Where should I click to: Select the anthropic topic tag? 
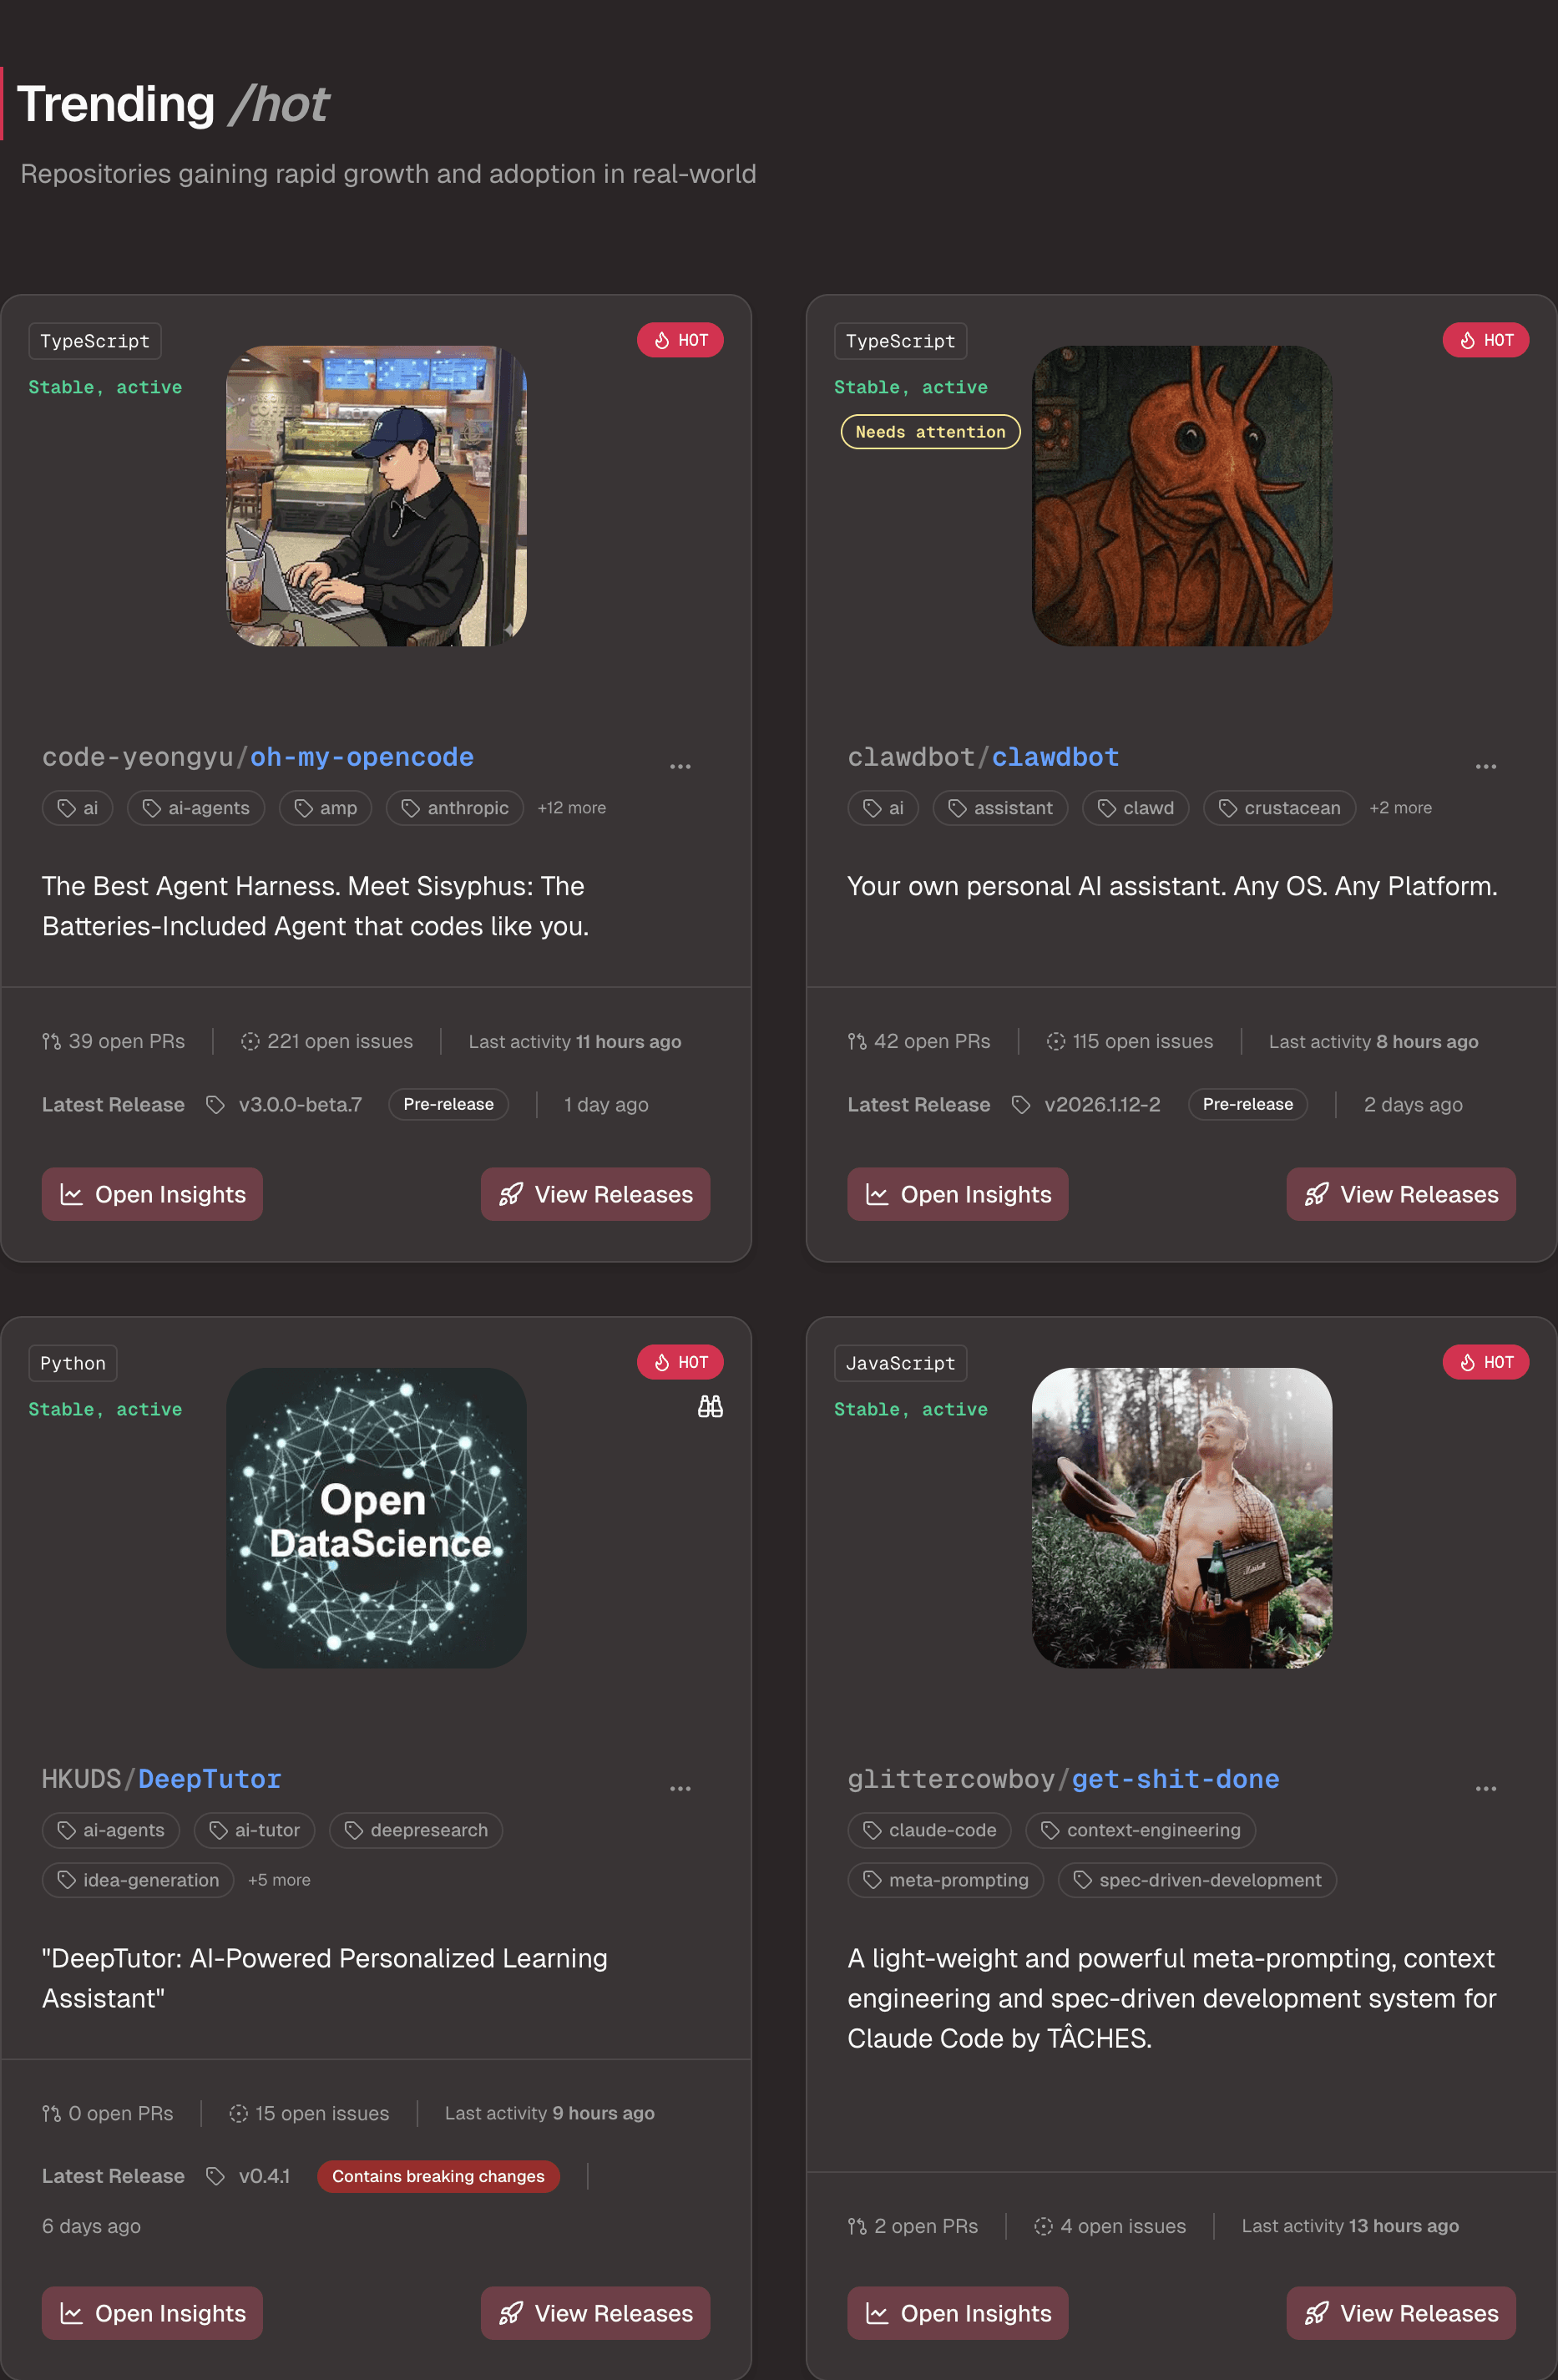[455, 808]
